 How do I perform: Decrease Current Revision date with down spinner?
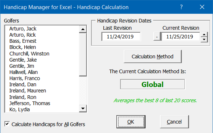click(x=204, y=40)
